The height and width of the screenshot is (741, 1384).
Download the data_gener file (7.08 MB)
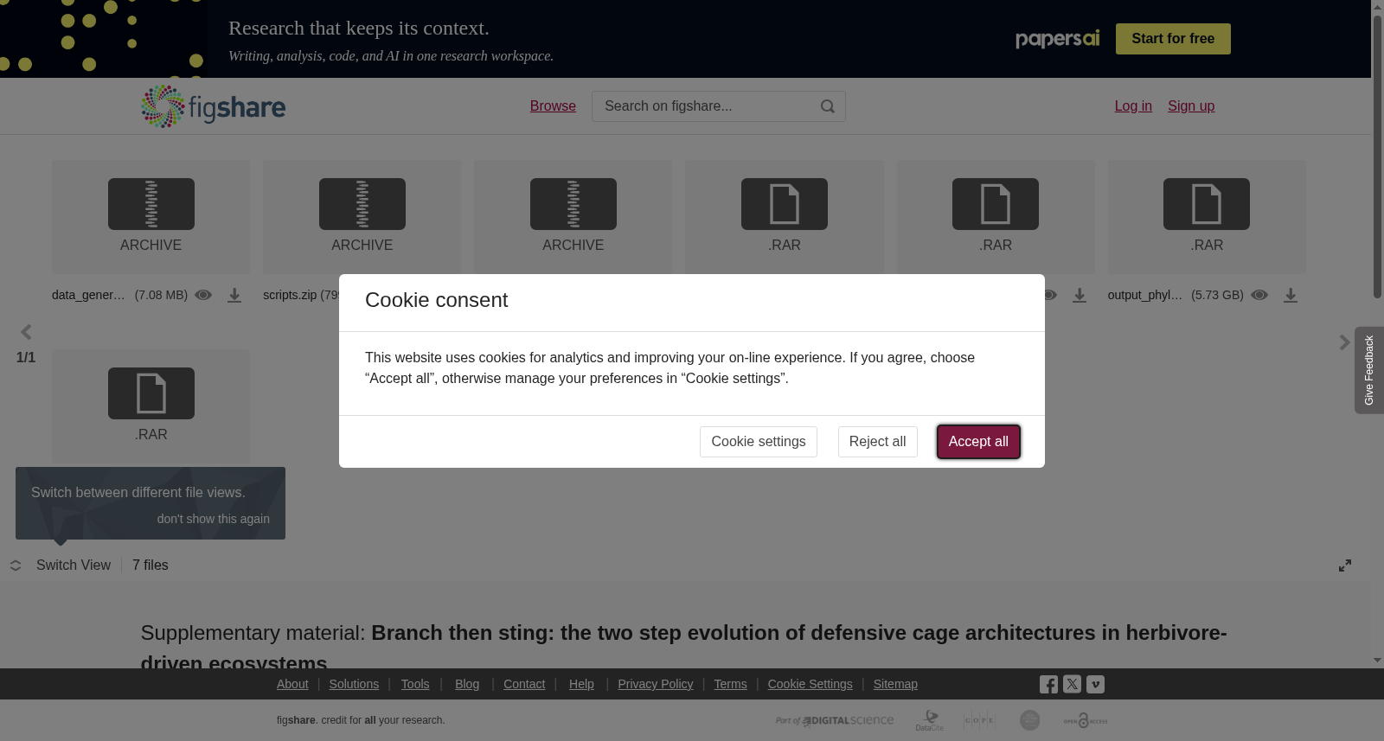tap(234, 296)
